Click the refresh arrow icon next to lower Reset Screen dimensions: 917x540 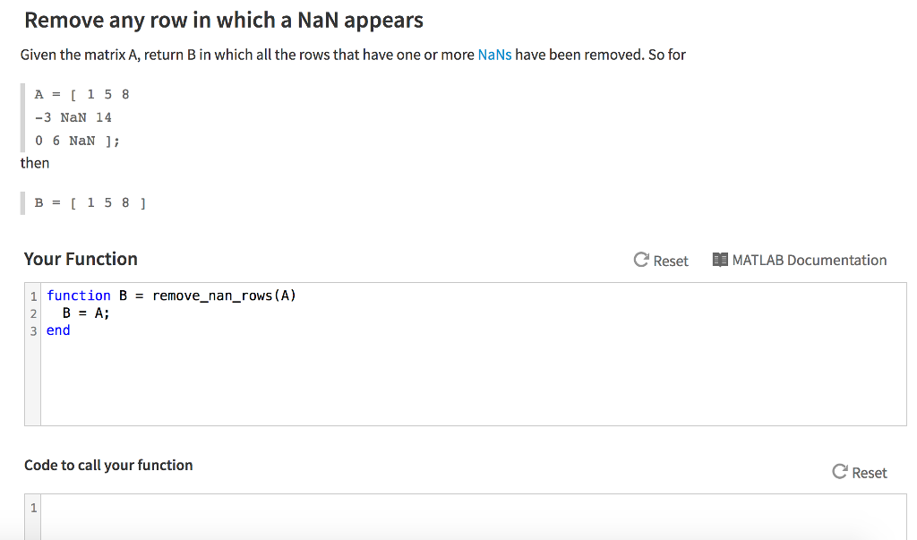[838, 470]
